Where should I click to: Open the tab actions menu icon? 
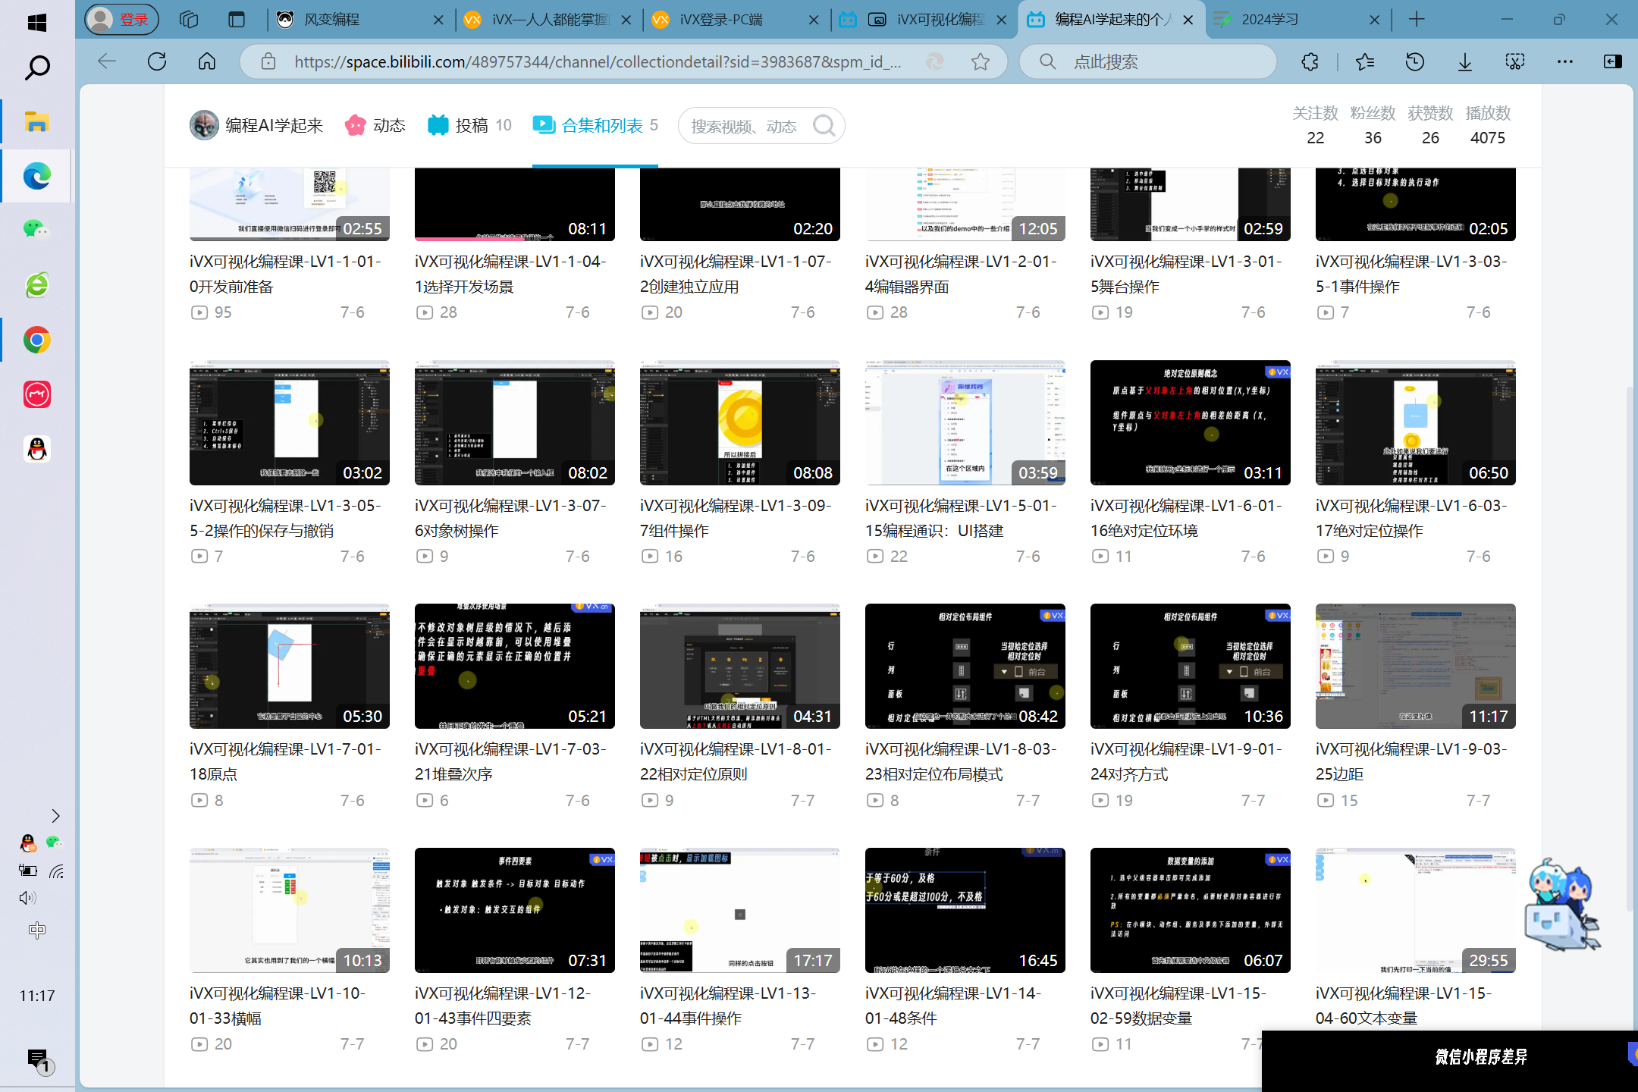[x=237, y=20]
